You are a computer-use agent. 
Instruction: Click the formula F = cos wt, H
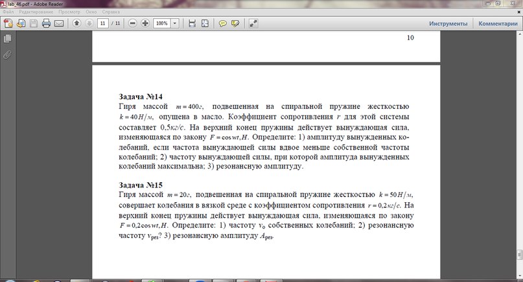tap(229, 137)
